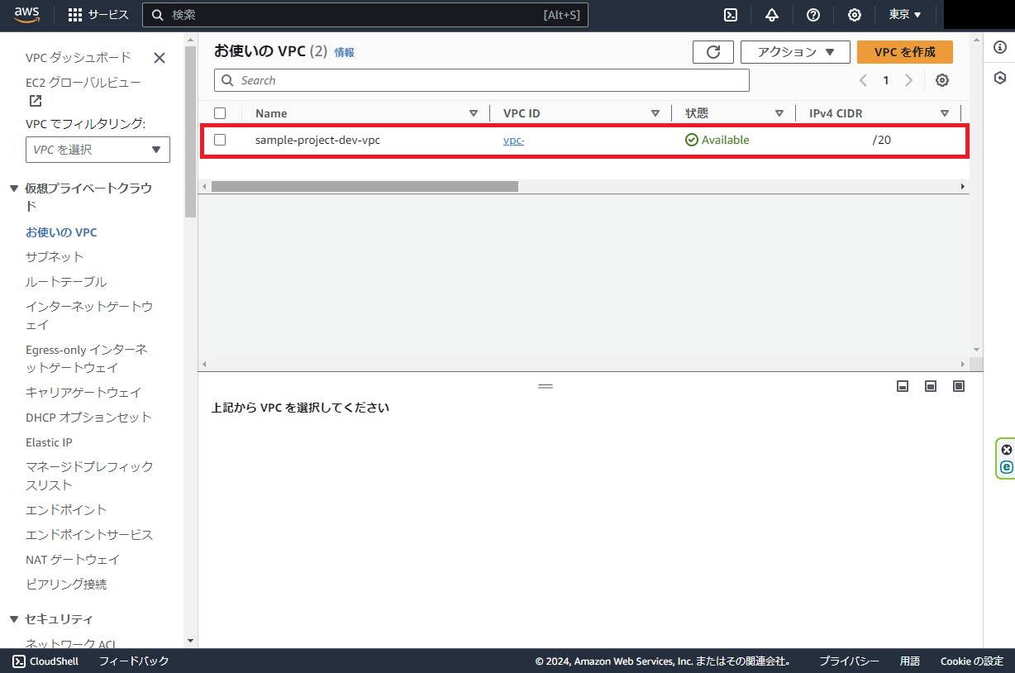Open VPC ダッシュボード in sidebar
Screen dimensions: 1015x673
[x=79, y=58]
